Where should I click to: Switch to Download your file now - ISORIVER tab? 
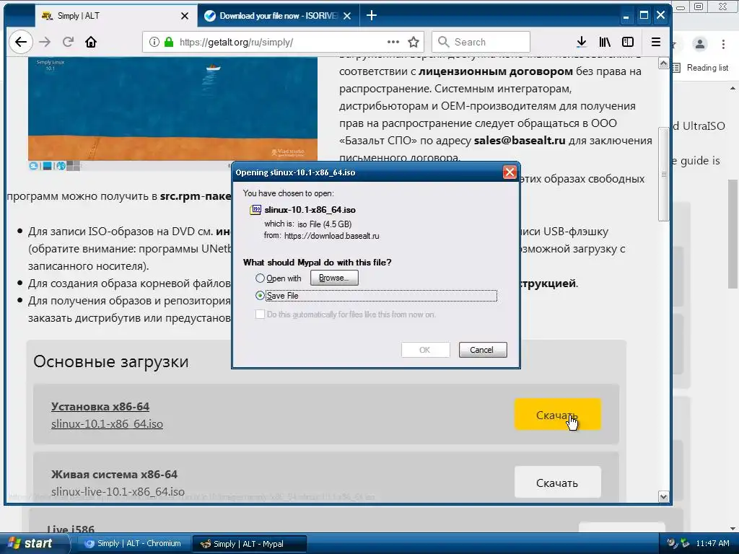tap(278, 16)
